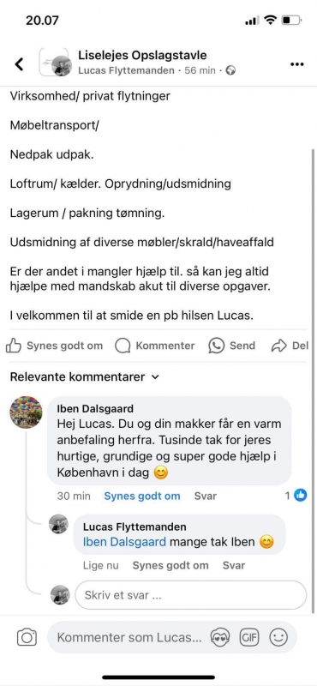Tap Kommenter button under the post

pos(155,346)
